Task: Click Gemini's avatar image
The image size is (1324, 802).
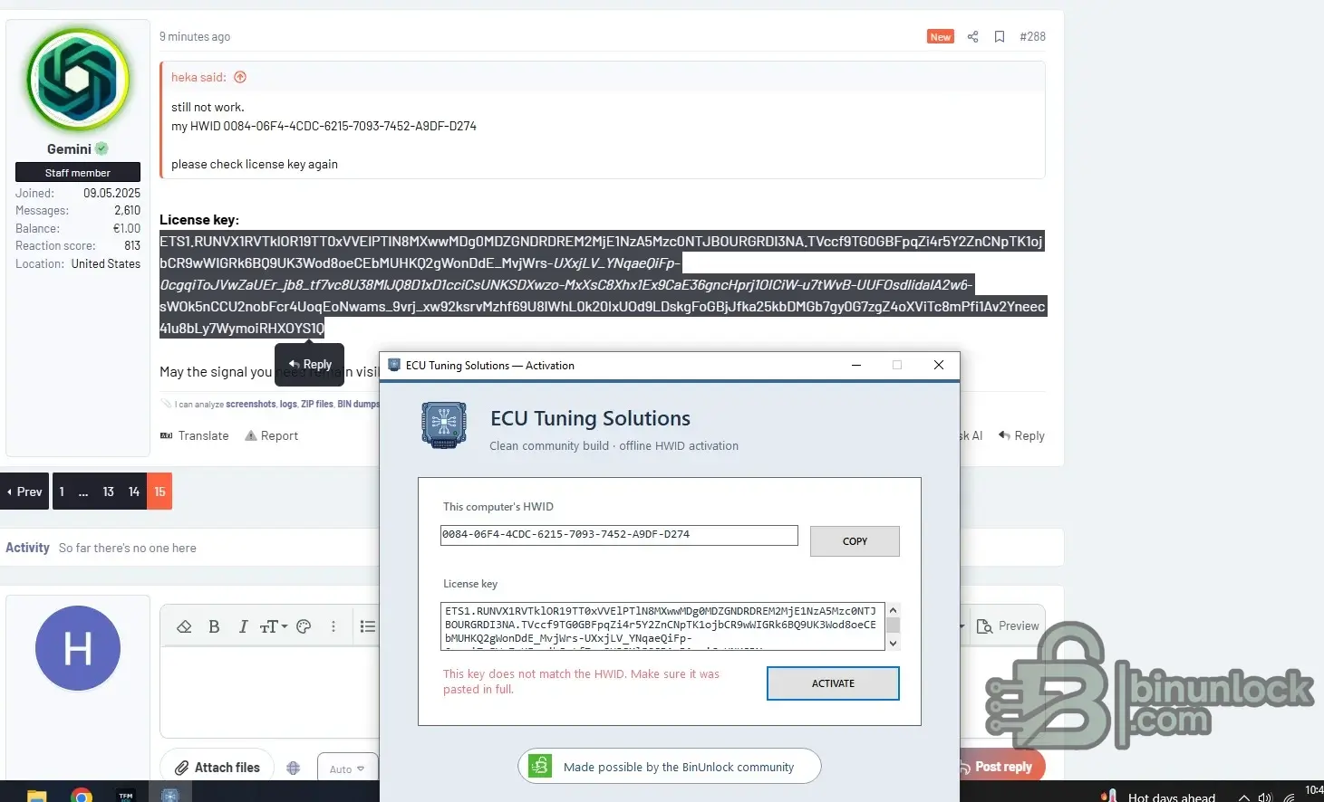Action: tap(78, 79)
